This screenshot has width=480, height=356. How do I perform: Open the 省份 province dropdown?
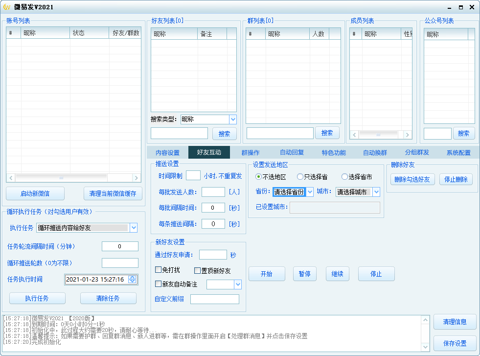point(310,192)
